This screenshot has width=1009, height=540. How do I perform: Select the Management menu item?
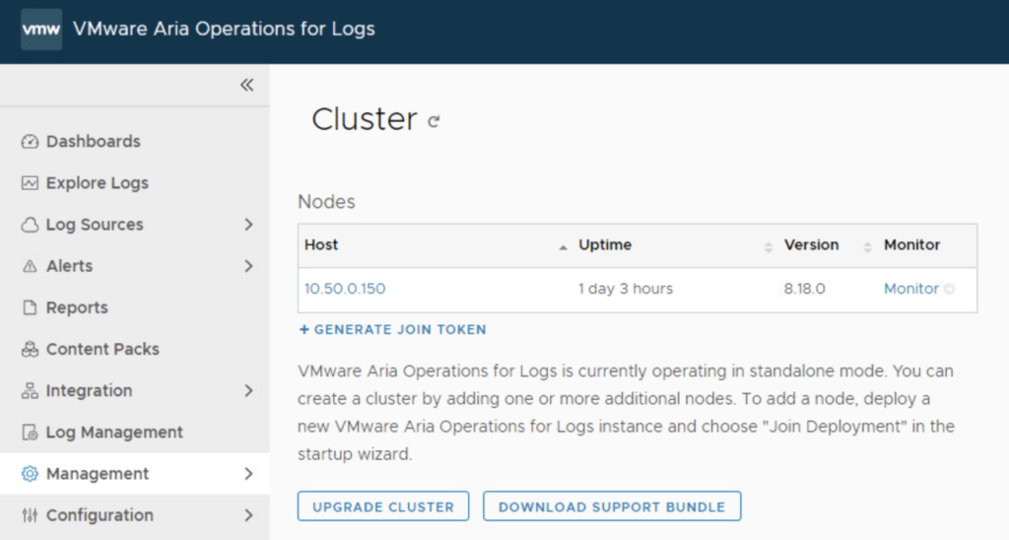click(98, 474)
